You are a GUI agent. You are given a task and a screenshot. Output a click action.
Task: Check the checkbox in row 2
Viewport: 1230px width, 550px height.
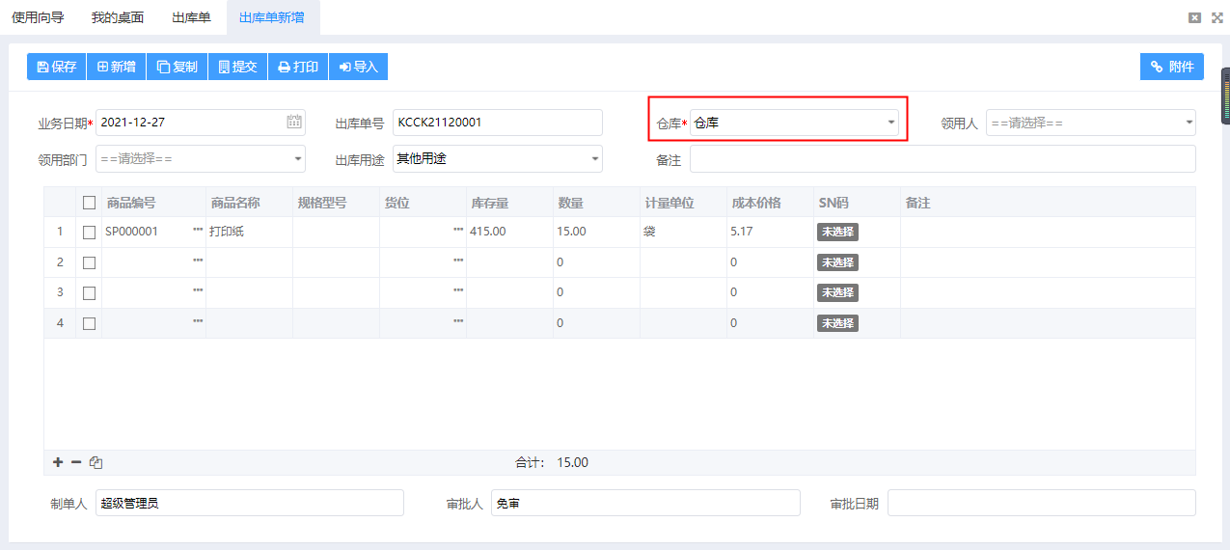coord(90,262)
